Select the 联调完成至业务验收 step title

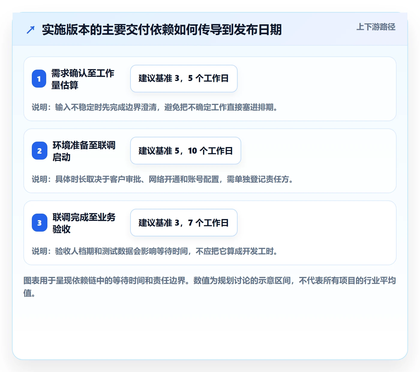[84, 223]
